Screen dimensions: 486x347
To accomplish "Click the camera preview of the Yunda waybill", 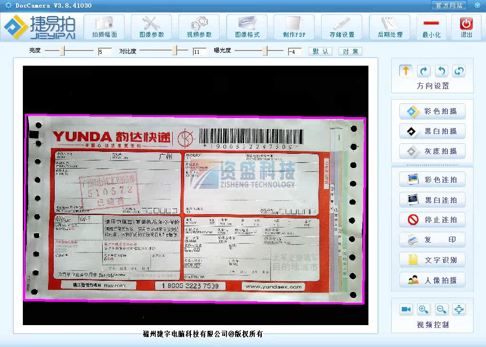I will (196, 195).
